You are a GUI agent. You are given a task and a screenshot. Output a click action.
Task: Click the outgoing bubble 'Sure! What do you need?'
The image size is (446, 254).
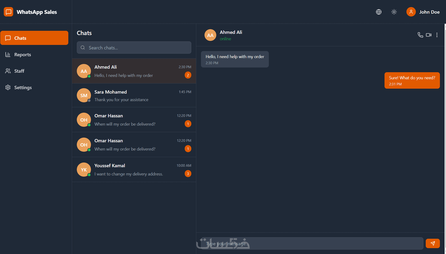412,80
